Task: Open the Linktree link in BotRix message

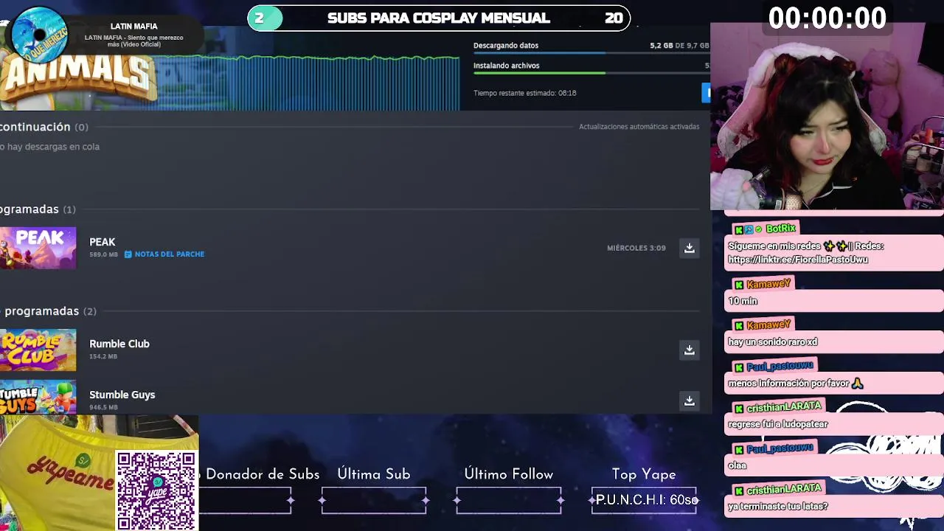Action: [x=797, y=260]
